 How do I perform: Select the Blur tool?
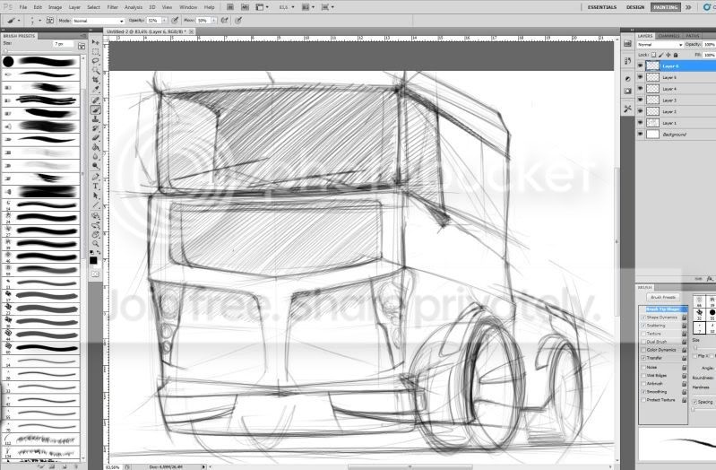[x=95, y=156]
